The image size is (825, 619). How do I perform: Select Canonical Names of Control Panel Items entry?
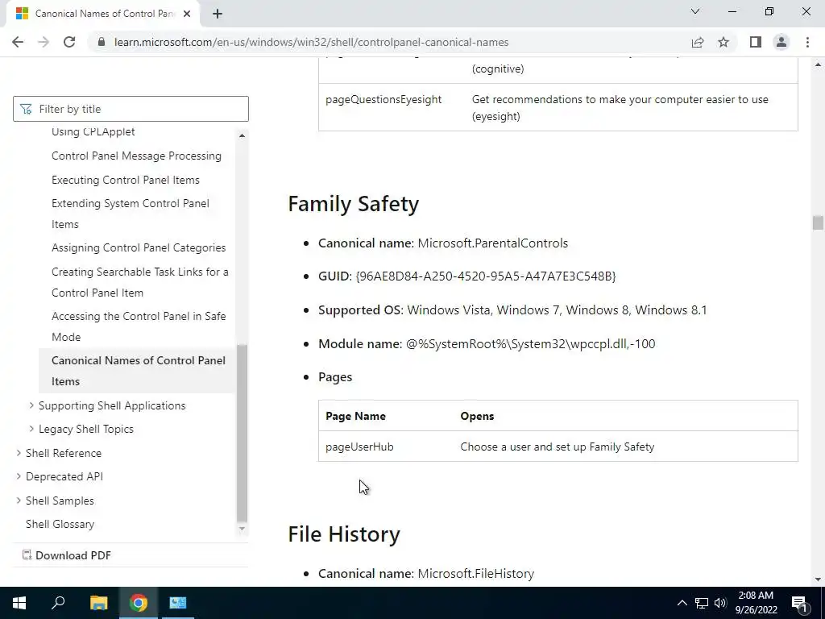pyautogui.click(x=138, y=371)
